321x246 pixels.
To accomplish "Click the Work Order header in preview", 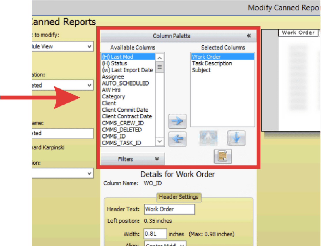I will click(298, 33).
